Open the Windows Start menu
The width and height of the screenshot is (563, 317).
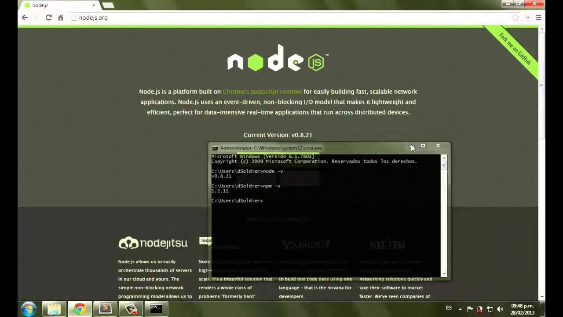29,309
